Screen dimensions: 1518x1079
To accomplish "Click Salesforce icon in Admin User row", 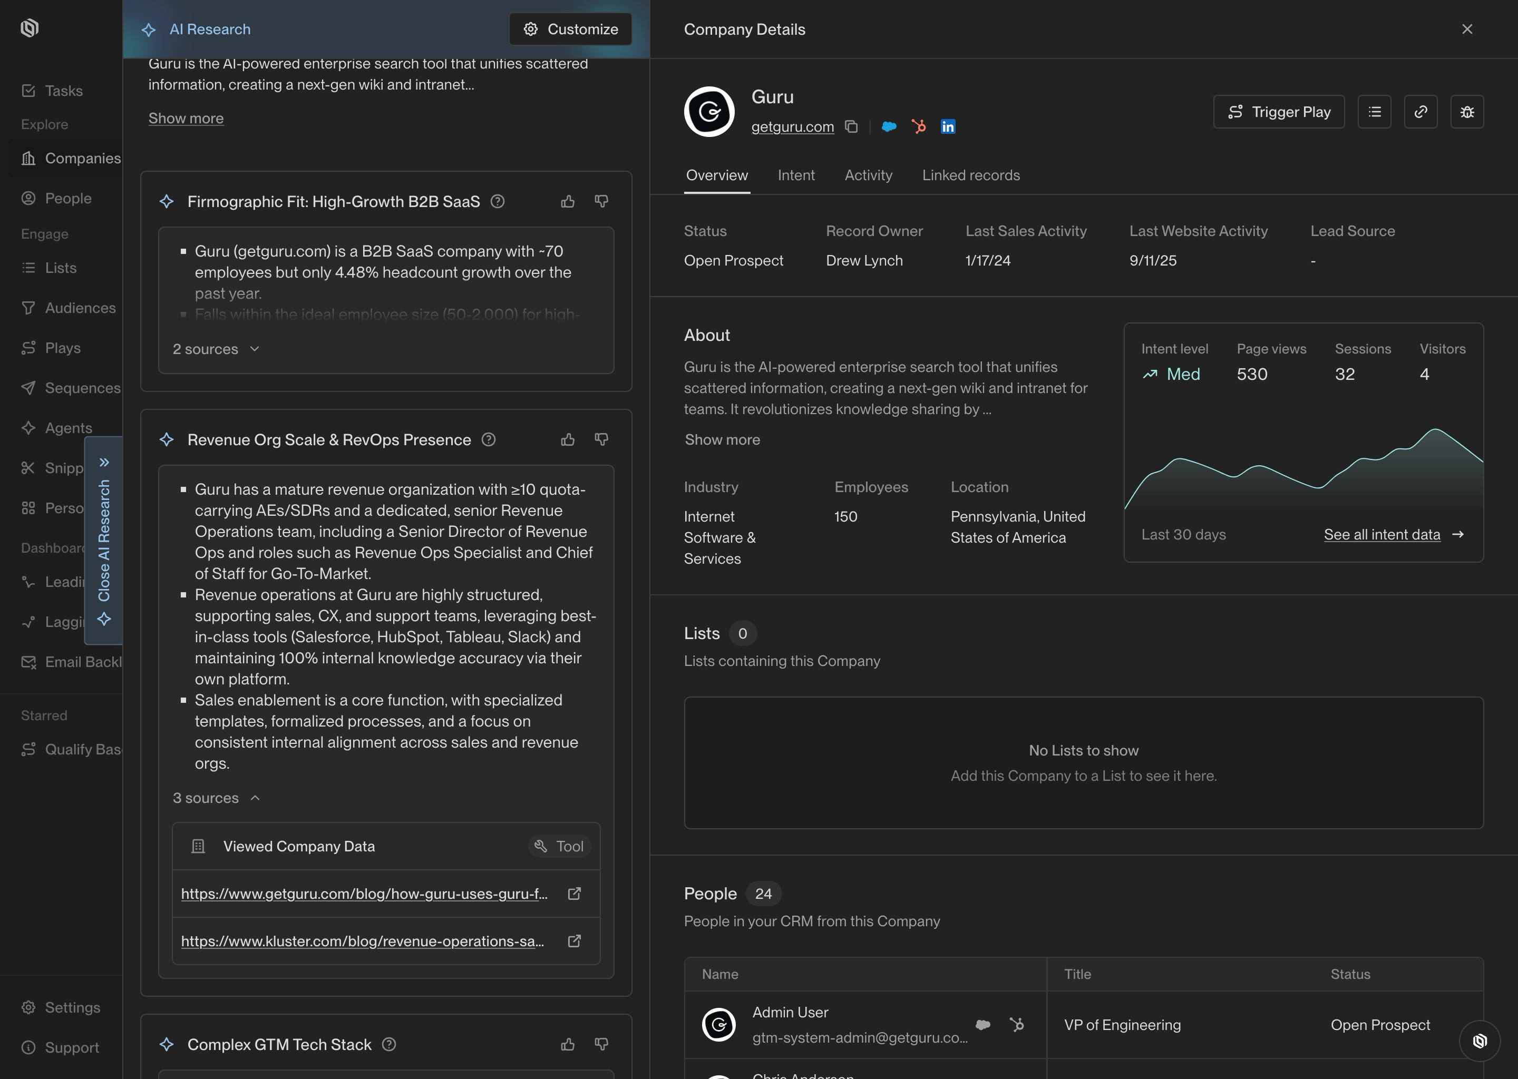I will [982, 1025].
